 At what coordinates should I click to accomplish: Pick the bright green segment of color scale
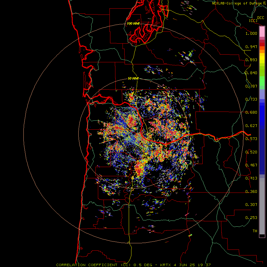[x=262, y=81]
